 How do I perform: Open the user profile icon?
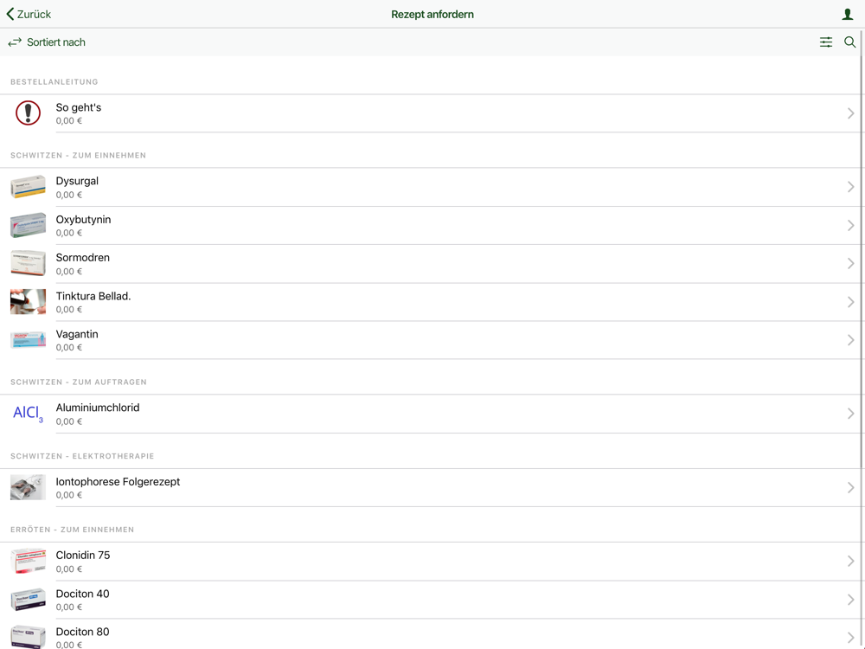point(848,15)
